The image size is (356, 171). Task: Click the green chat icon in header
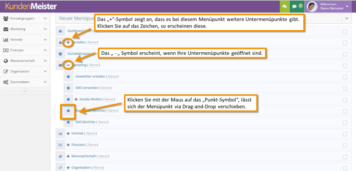click(284, 6)
